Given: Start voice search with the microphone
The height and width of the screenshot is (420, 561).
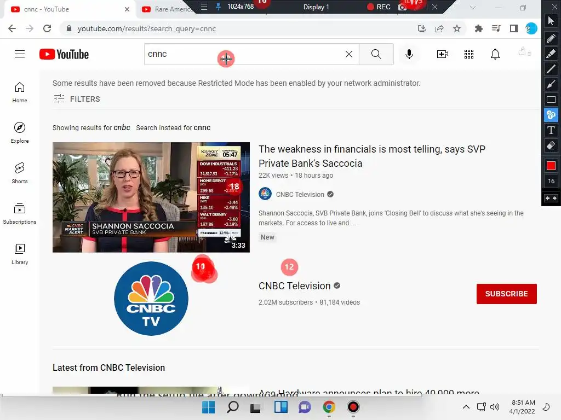Looking at the screenshot, I should (x=409, y=54).
